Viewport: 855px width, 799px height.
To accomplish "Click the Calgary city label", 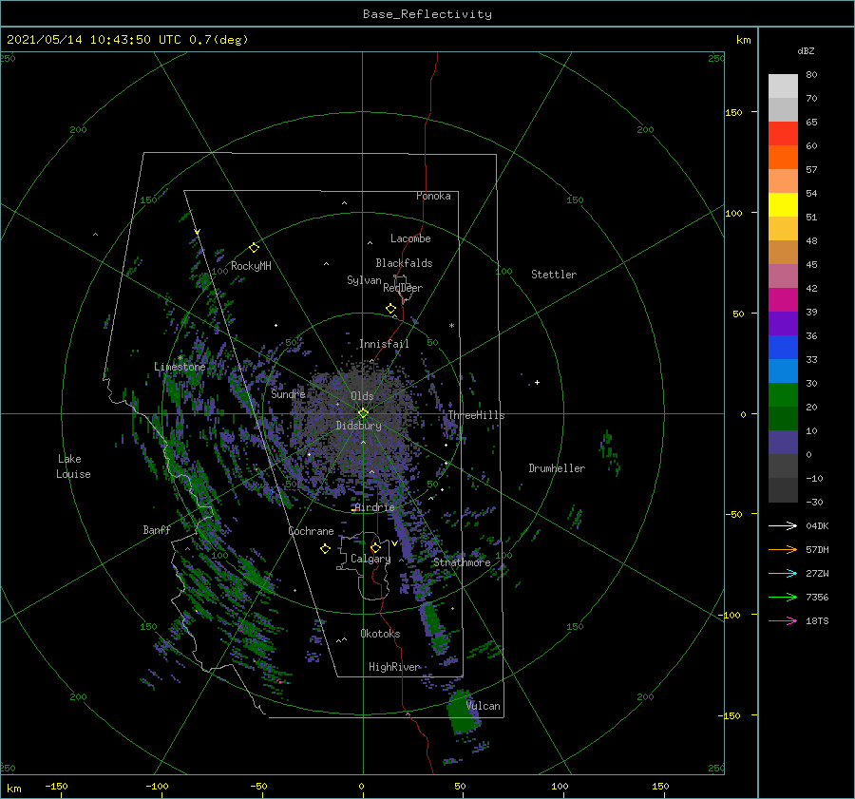I will (x=370, y=559).
